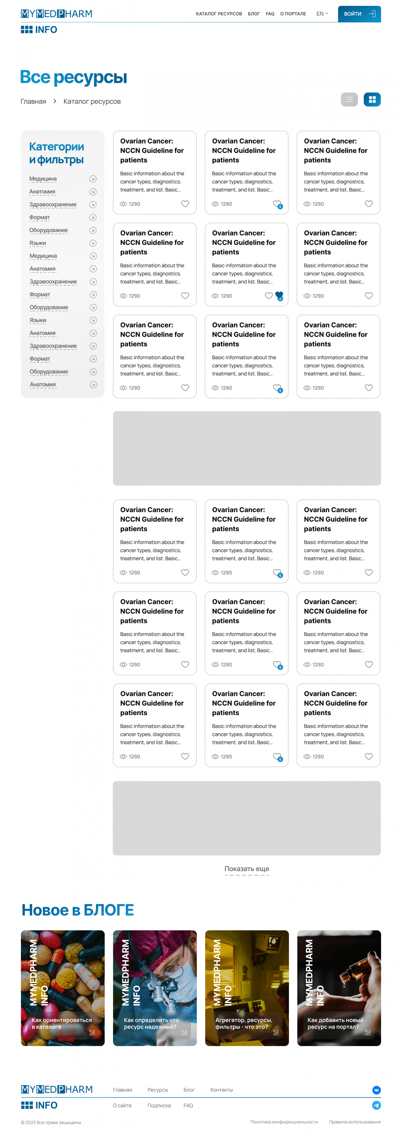Expand the first Медицина category filter
The width and height of the screenshot is (402, 1145).
click(x=93, y=179)
